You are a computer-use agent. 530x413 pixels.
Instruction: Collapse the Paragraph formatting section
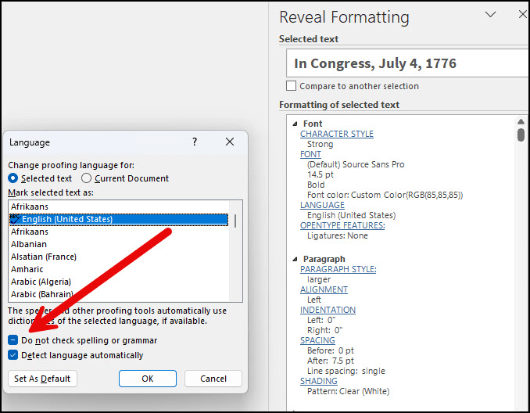[295, 259]
